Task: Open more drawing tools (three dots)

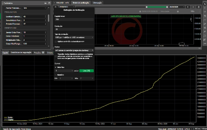Action: click(205, 43)
